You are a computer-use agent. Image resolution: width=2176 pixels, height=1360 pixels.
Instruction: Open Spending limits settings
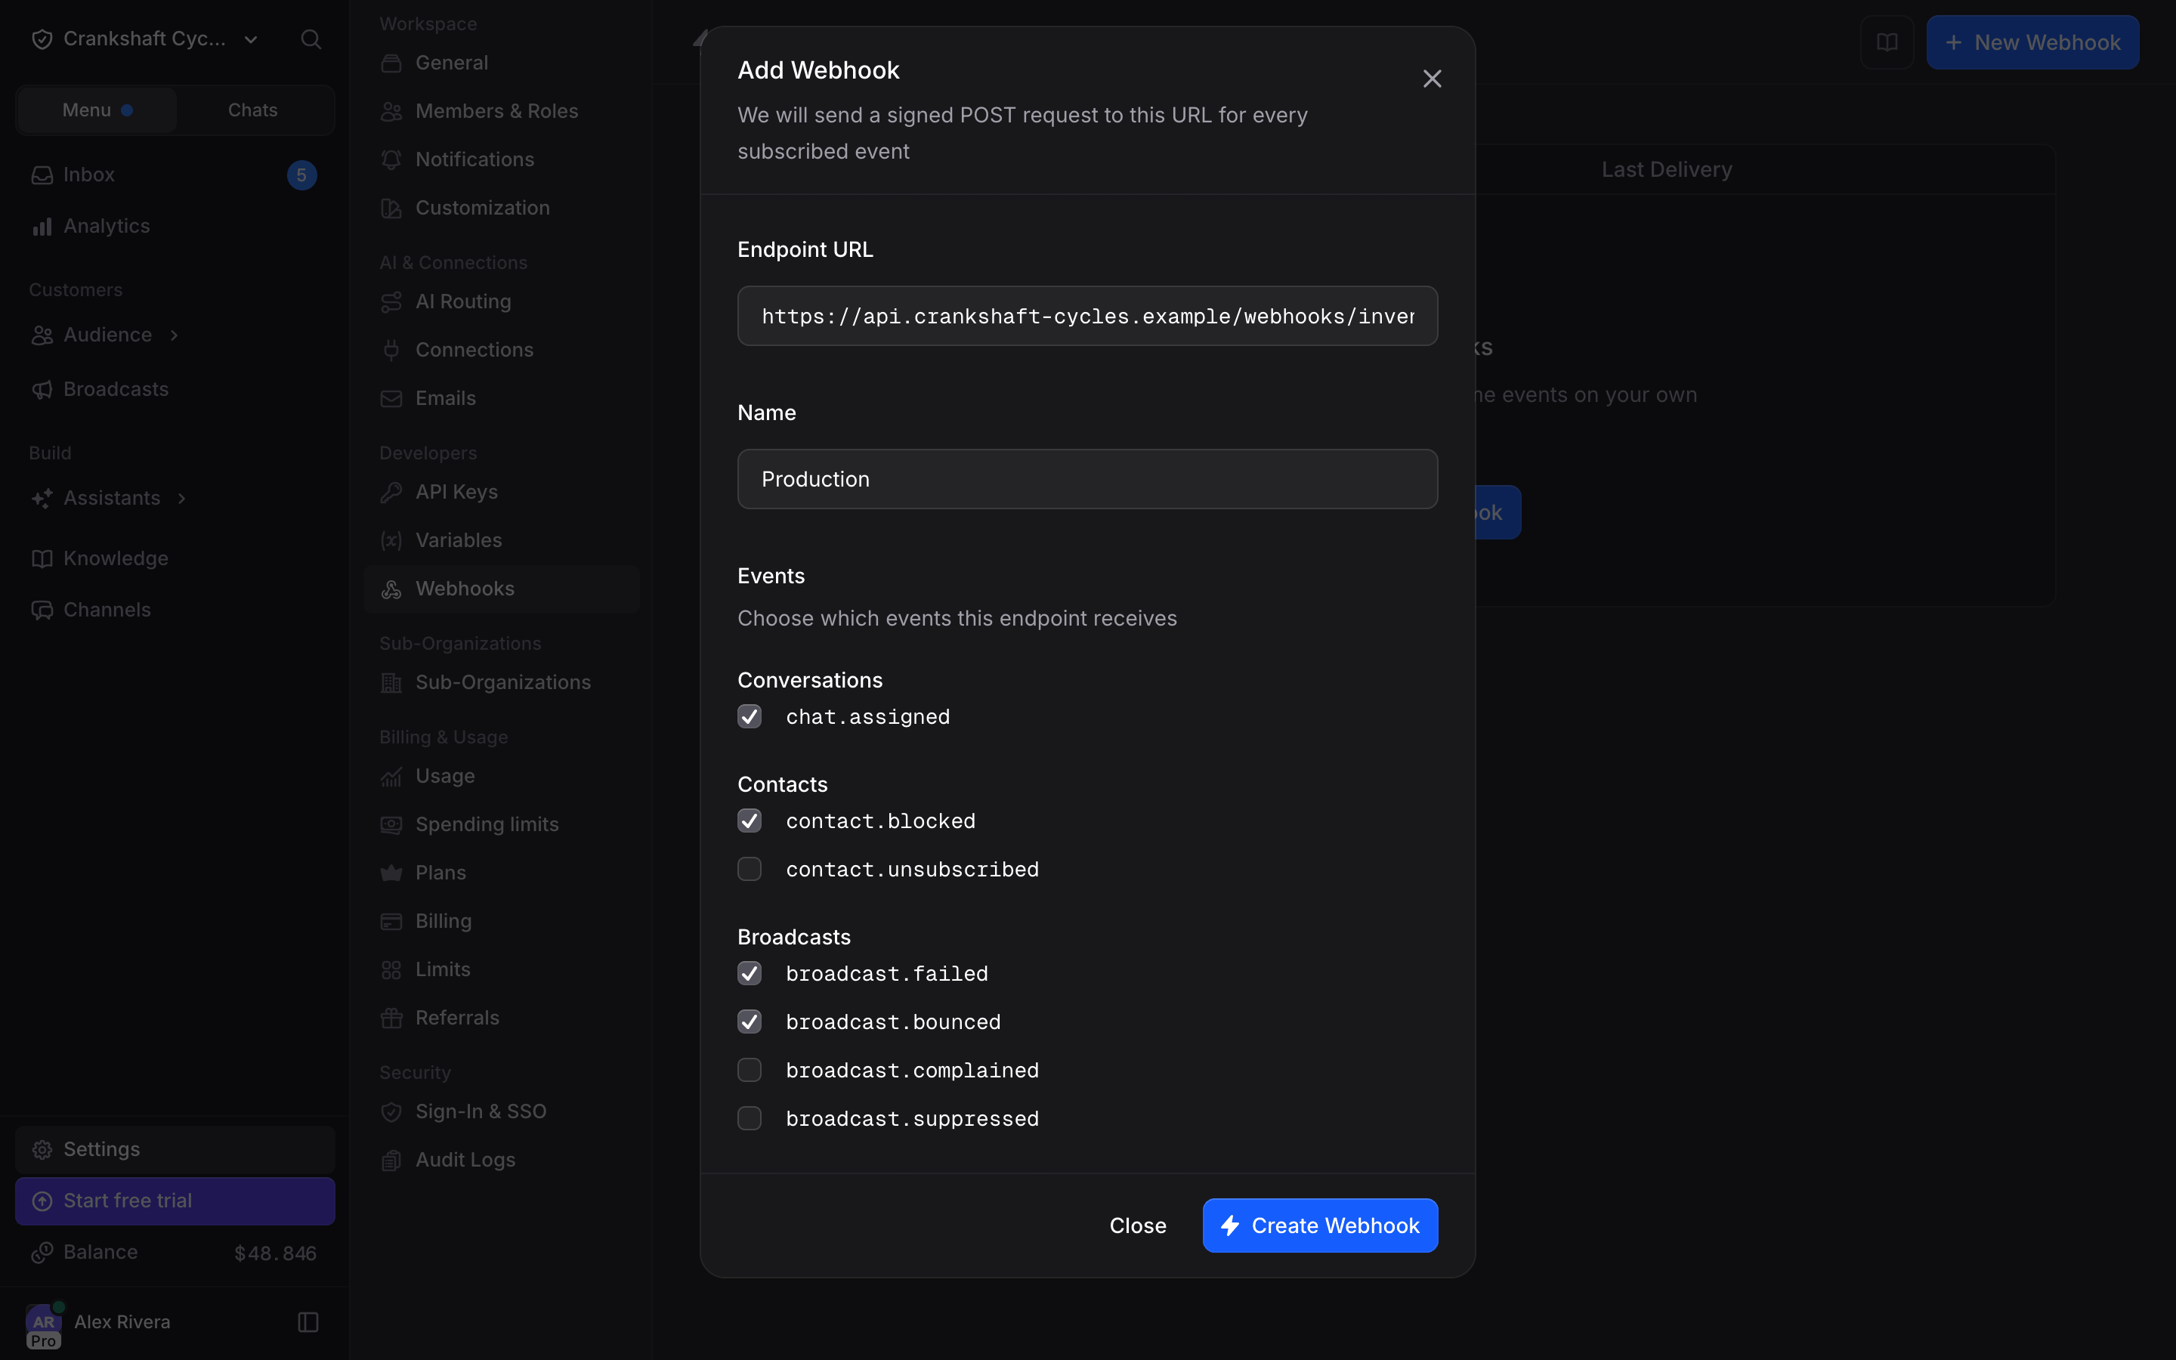[x=502, y=824]
